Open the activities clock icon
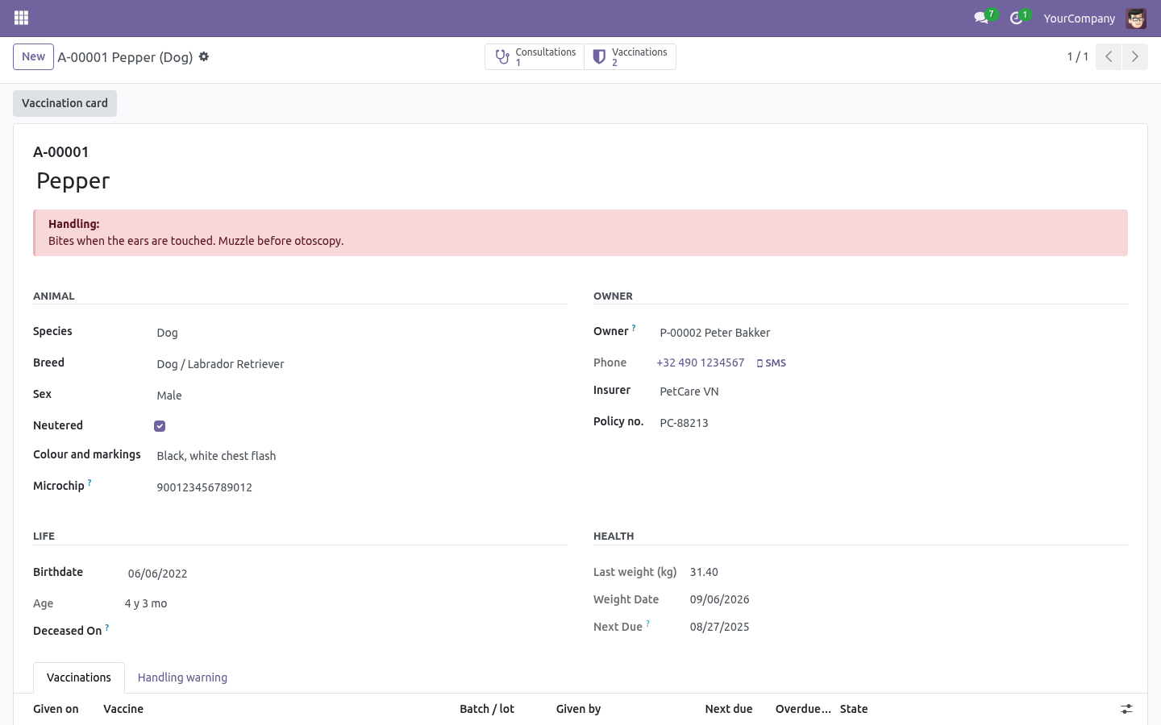This screenshot has width=1161, height=725. pyautogui.click(x=1016, y=18)
